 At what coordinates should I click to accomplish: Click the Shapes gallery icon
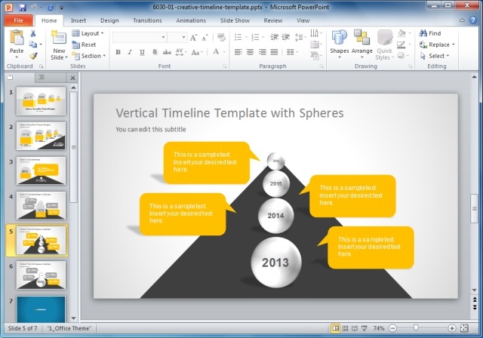tap(339, 44)
